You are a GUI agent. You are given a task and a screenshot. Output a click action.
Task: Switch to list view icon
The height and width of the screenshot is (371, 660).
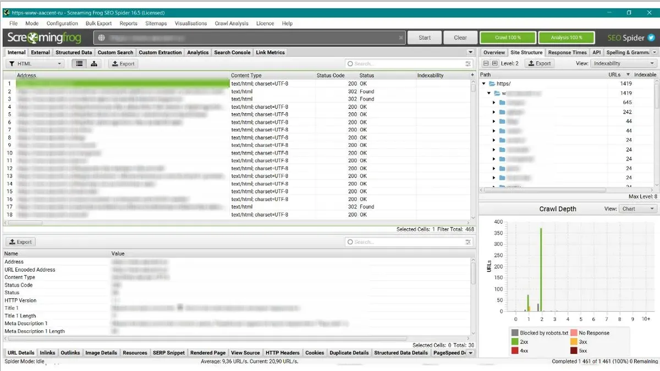click(x=80, y=64)
